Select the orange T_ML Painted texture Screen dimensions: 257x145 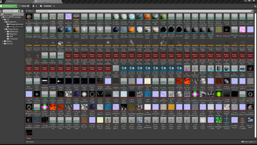[171, 107]
